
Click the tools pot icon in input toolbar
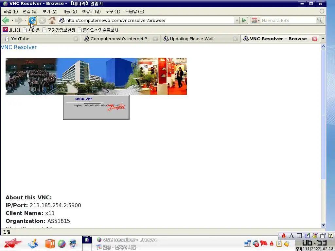(x=315, y=236)
